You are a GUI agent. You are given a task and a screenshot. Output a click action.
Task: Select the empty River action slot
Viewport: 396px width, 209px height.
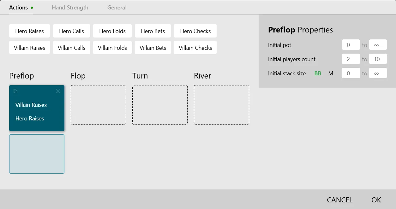[x=221, y=105]
